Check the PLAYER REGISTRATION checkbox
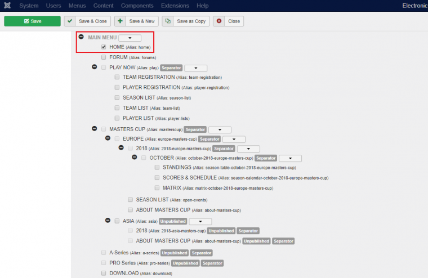Screen dimensions: 428x278 (x=117, y=87)
